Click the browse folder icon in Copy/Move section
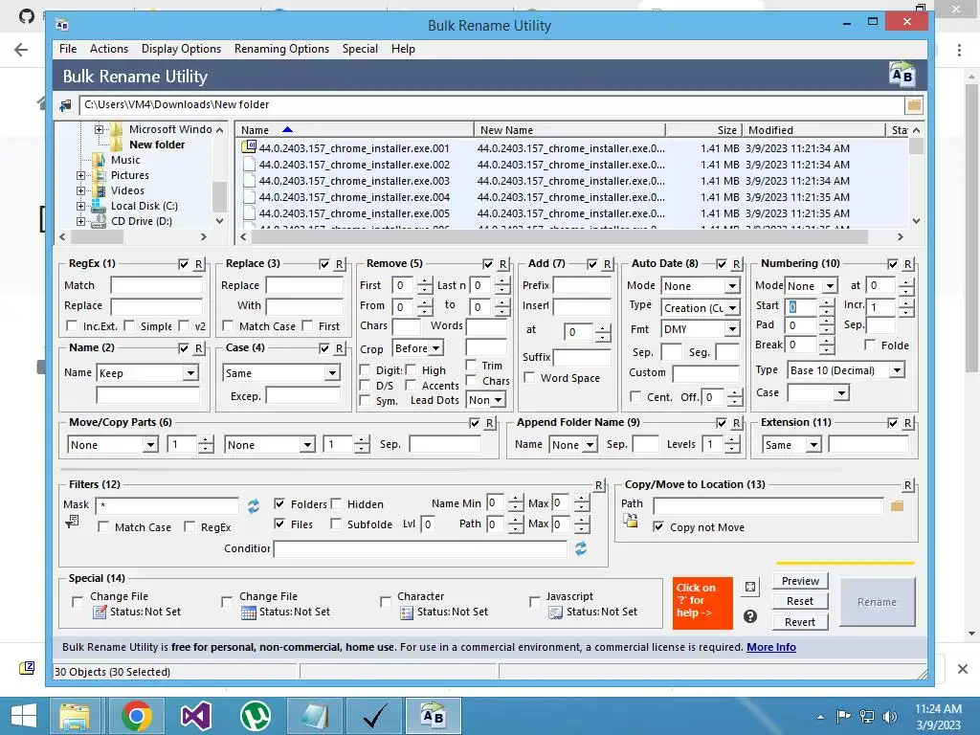 tap(897, 505)
